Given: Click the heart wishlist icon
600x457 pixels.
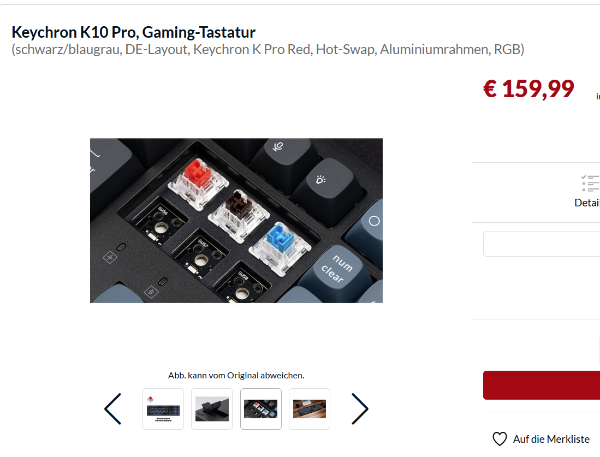Looking at the screenshot, I should tap(500, 439).
